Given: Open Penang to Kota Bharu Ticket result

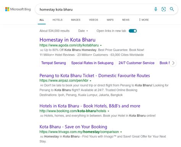Looking at the screenshot, I should (95, 75).
